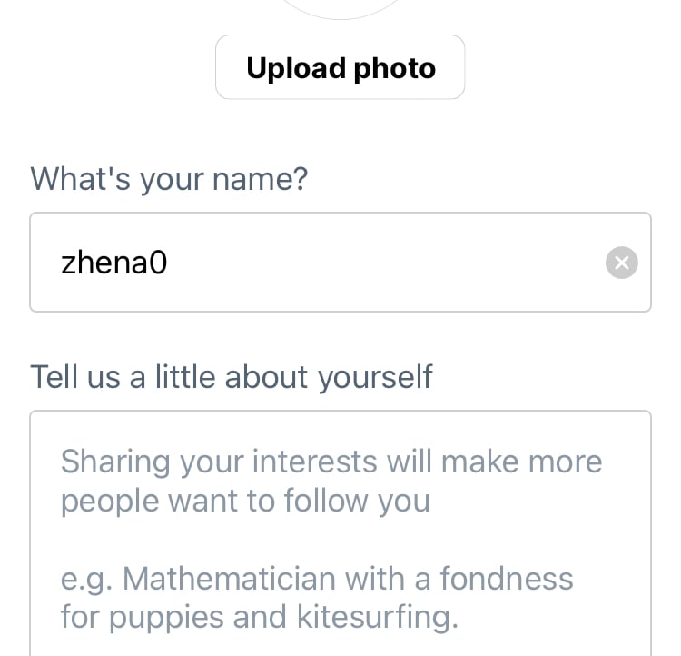Click the "e.g. Mathematician" example placeholder
The image size is (681, 656).
click(x=317, y=579)
